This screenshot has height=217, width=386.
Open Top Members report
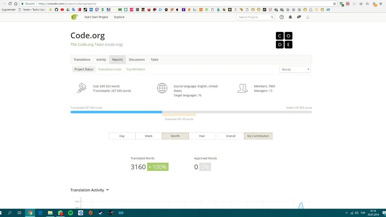click(135, 69)
